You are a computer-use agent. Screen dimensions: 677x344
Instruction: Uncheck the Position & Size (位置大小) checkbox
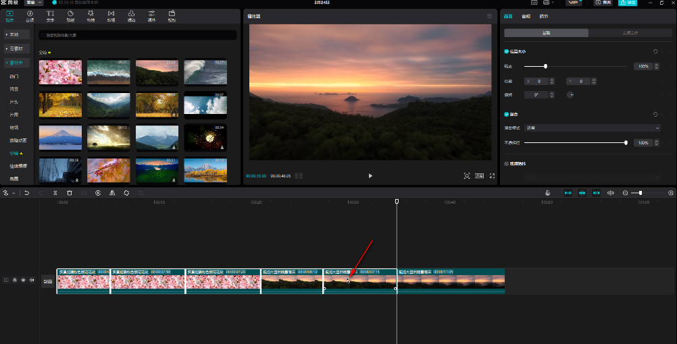point(507,51)
